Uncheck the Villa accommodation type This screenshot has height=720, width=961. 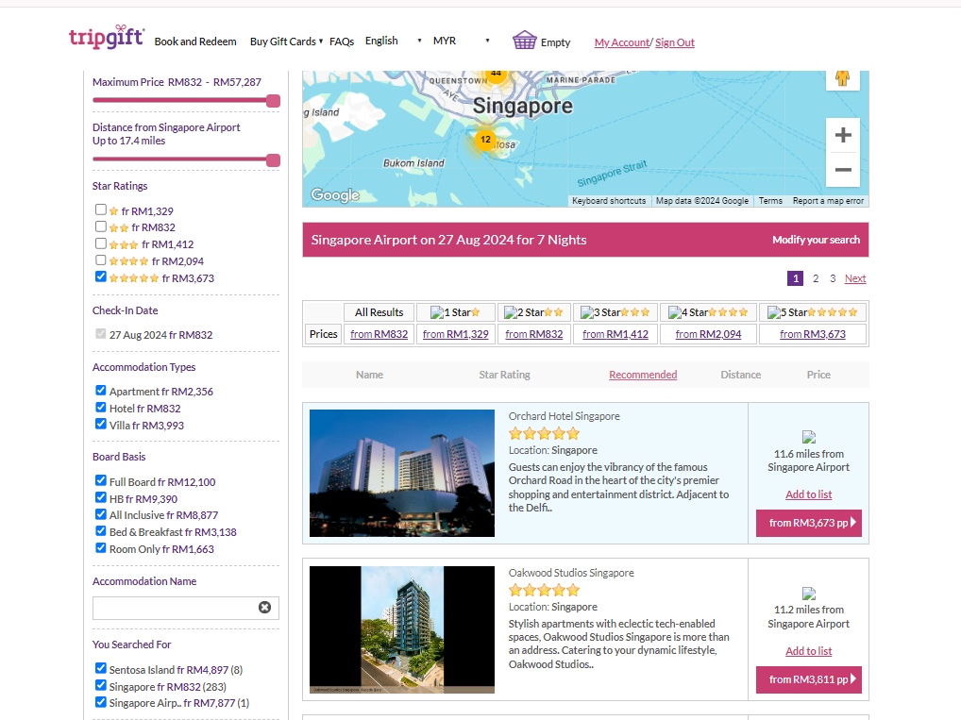click(101, 424)
